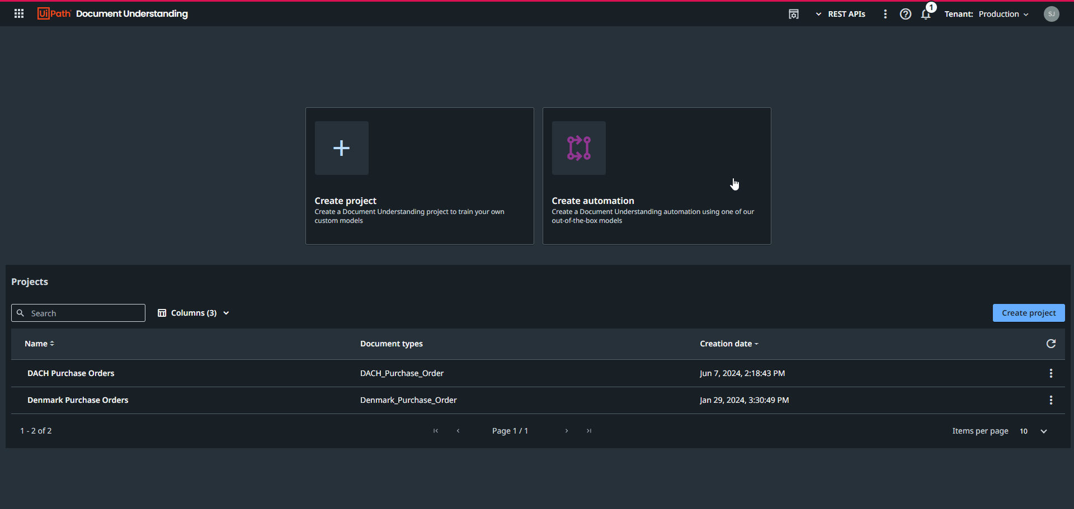Click the Document Understanding title
Viewport: 1074px width, 509px height.
click(132, 14)
